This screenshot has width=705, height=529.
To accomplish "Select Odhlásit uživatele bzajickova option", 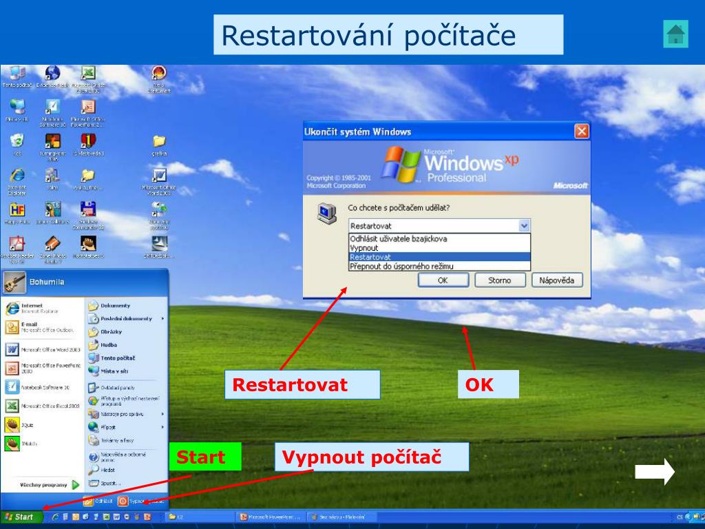I will point(439,239).
